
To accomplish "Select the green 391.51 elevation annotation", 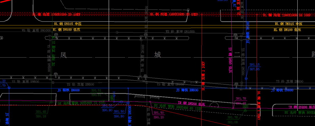I will pos(96,90).
